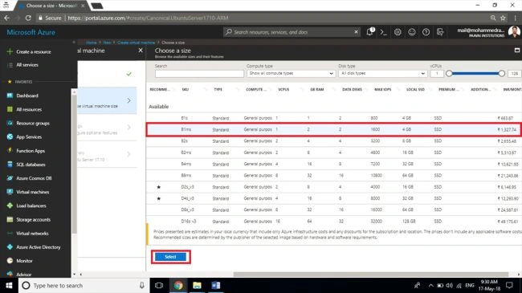
Task: Click the Create a resource plus icon
Action: [10, 51]
